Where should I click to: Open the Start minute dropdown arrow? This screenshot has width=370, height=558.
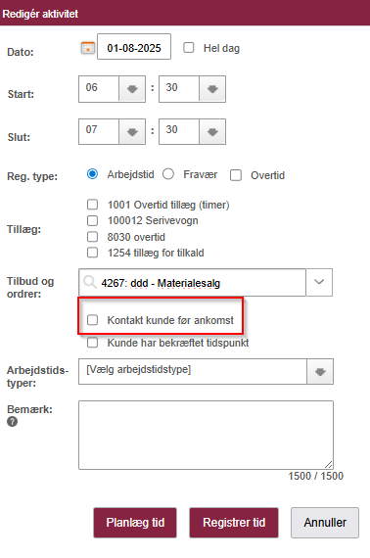(x=212, y=89)
